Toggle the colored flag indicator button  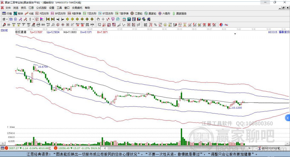click(42, 19)
